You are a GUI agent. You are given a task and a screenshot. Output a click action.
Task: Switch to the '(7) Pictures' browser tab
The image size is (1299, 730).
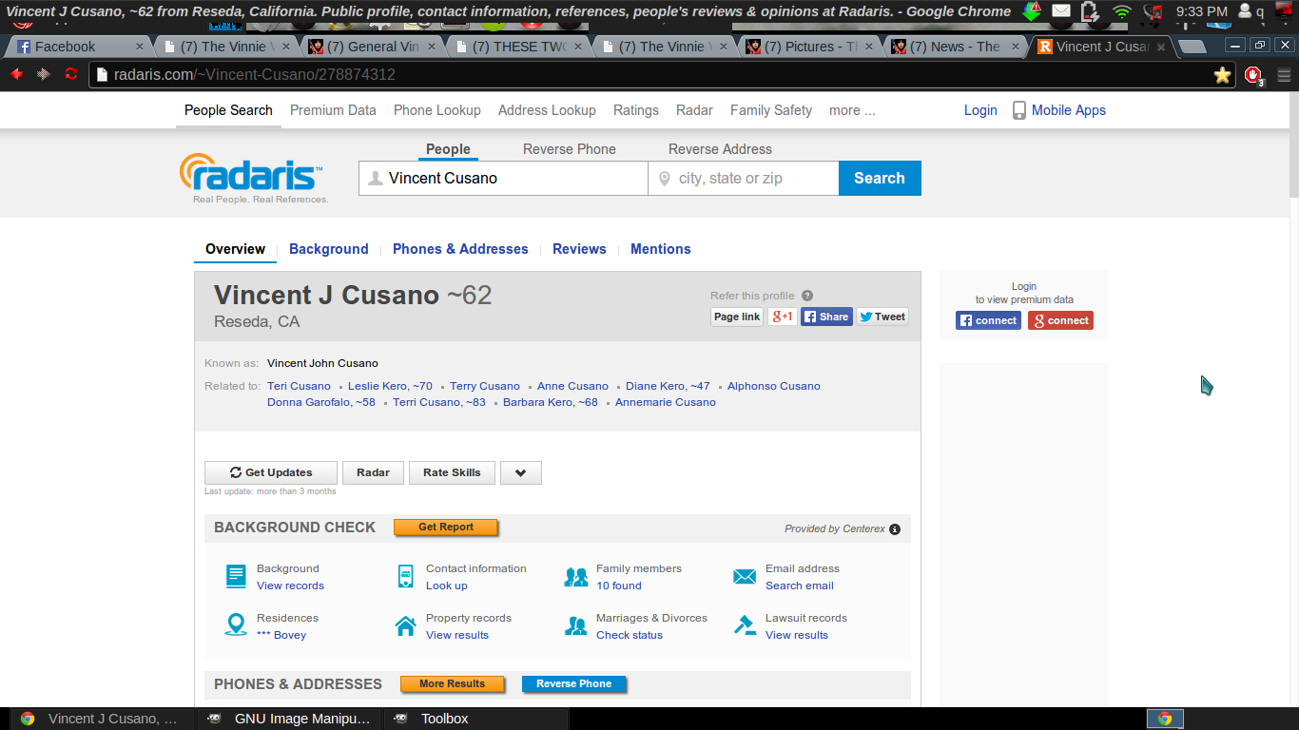pyautogui.click(x=811, y=47)
